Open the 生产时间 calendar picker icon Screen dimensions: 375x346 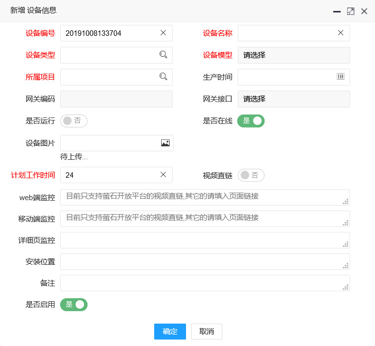(x=341, y=76)
